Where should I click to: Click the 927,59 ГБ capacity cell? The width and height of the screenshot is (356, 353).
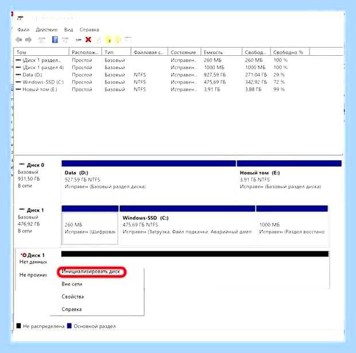(215, 75)
